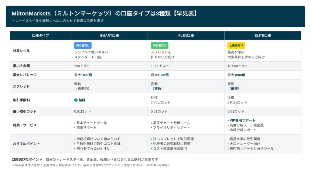The image size is (311, 174).
Task: Select the "狭いスプレッドで取引可能" line
Action: (173, 139)
